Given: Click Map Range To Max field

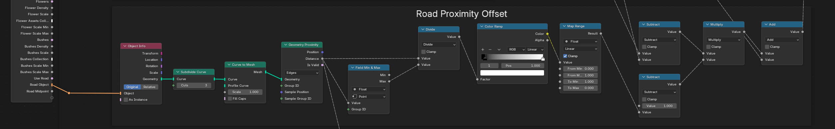Looking at the screenshot, I should pos(581,88).
